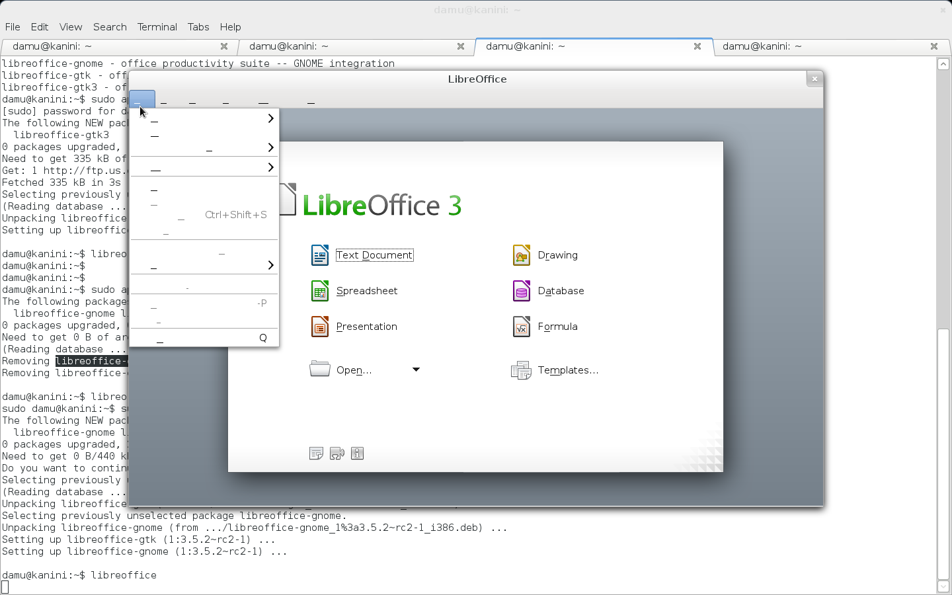Create a new Presentation

pos(354,327)
